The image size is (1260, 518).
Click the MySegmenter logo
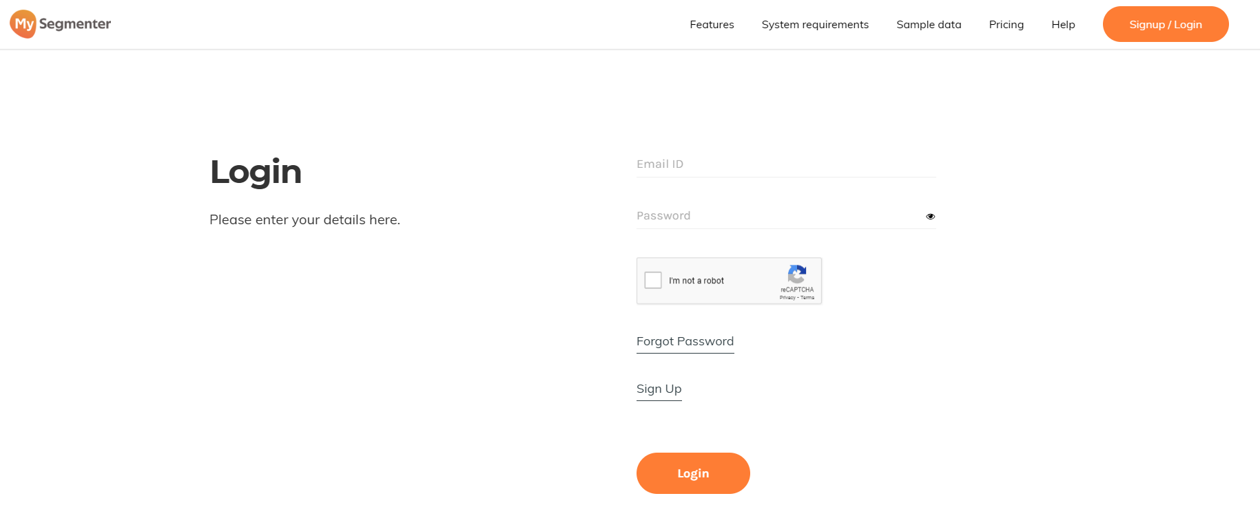(60, 23)
